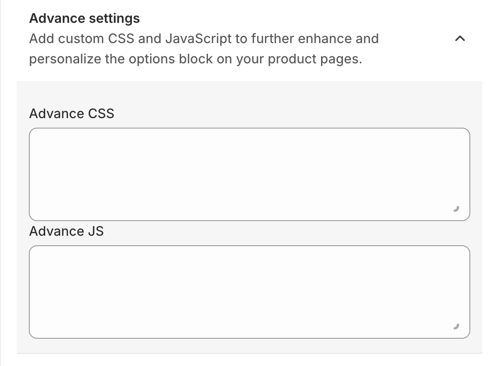The height and width of the screenshot is (366, 490).
Task: Click the "Advance settings" heading
Action: click(x=84, y=18)
